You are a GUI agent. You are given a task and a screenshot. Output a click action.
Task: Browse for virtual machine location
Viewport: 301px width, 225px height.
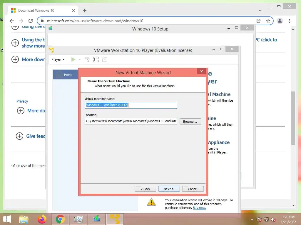pyautogui.click(x=190, y=122)
